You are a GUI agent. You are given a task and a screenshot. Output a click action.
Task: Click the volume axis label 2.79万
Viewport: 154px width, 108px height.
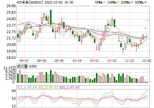point(10,79)
